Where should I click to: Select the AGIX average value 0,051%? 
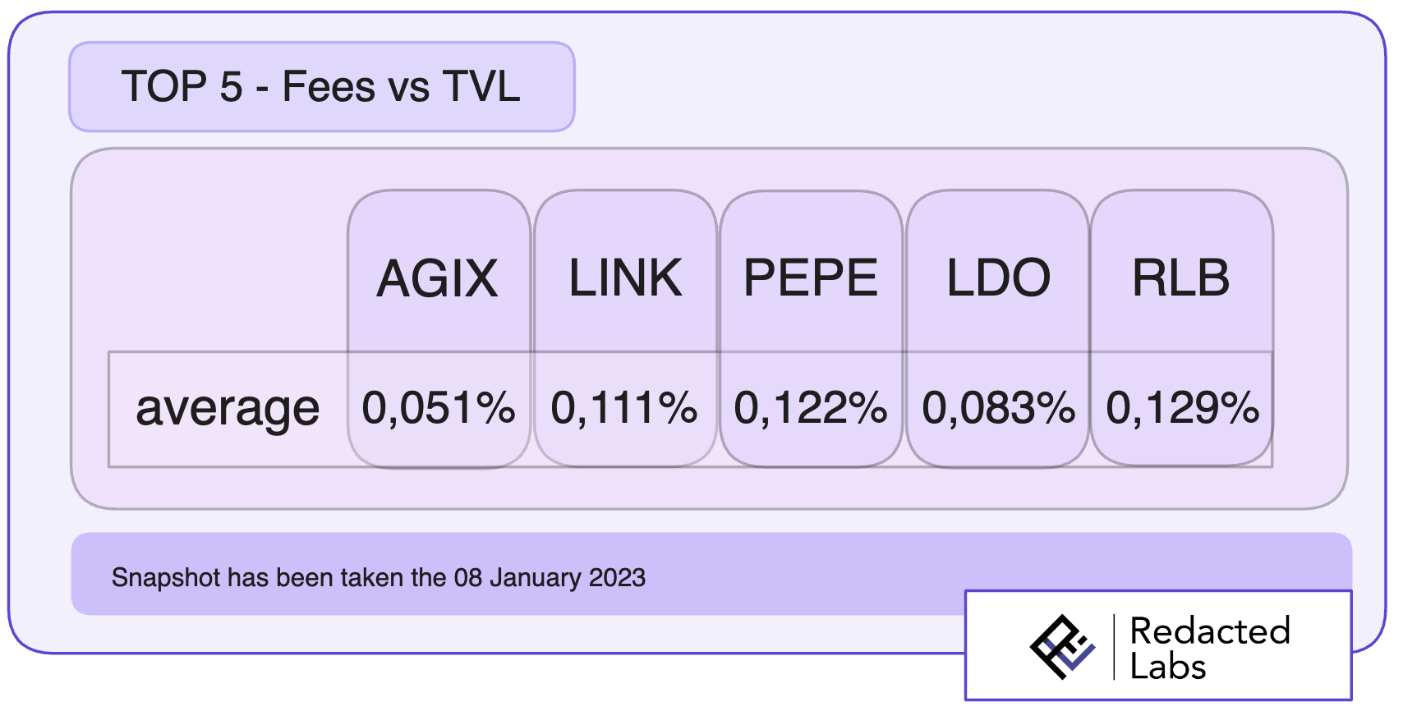pyautogui.click(x=439, y=408)
